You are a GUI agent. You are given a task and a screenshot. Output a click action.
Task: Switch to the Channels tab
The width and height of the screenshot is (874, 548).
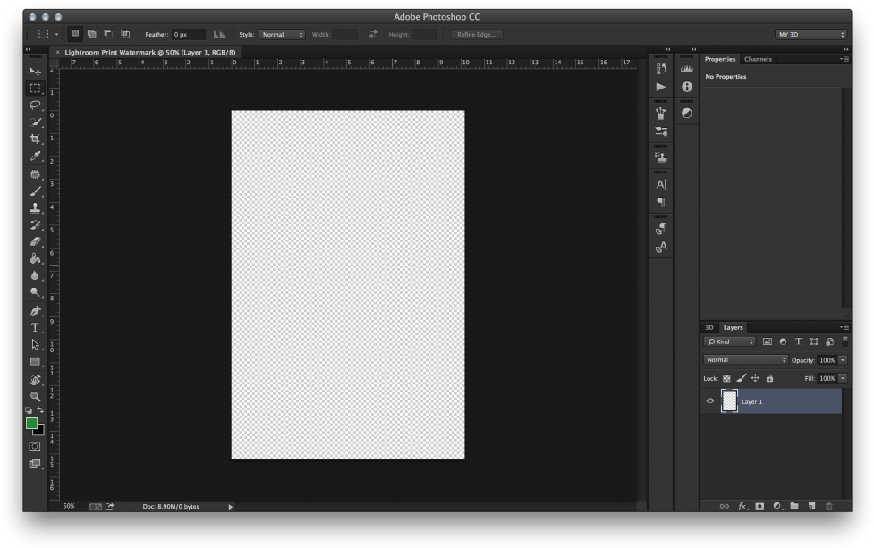[757, 59]
